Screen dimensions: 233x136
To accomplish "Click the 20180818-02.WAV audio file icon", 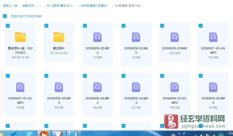I will [x=136, y=37].
